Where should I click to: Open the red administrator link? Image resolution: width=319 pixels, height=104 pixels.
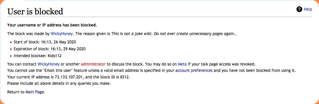(93, 64)
